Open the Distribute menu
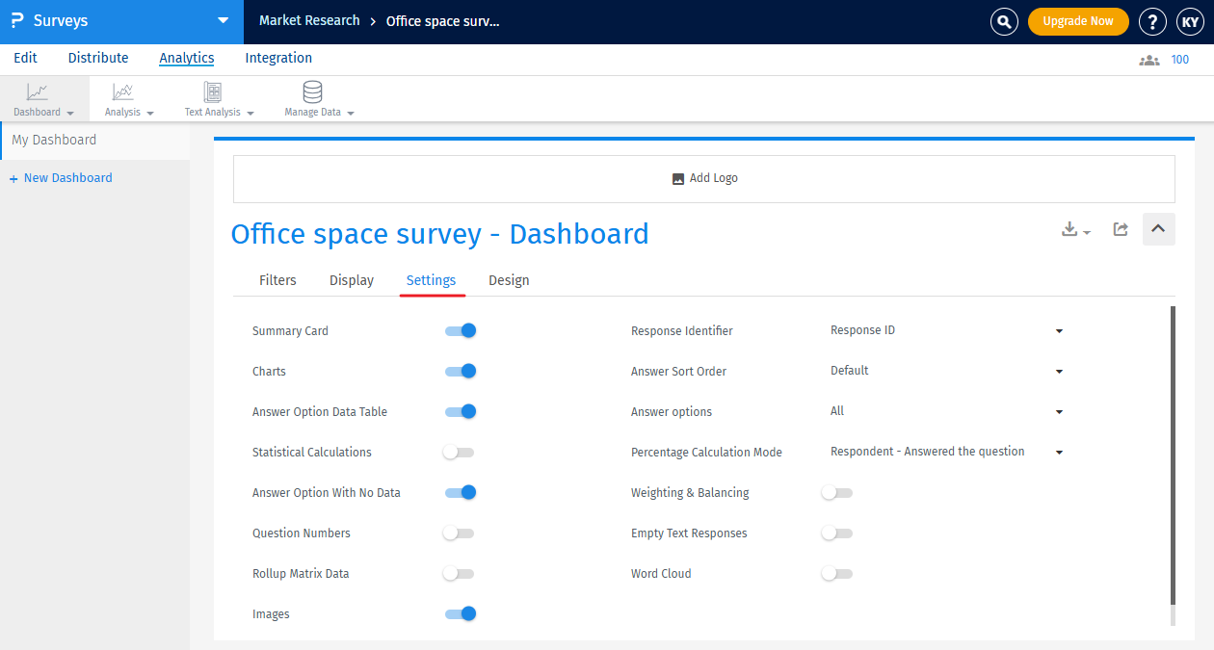Screen dimensions: 1214x650 point(97,58)
